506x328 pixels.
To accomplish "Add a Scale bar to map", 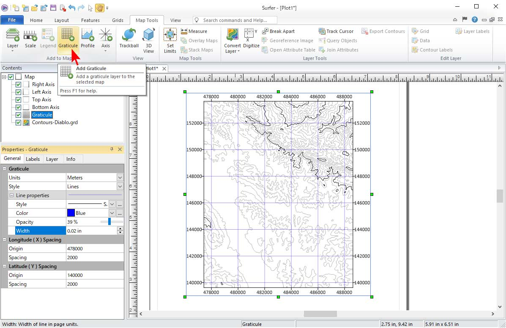I will click(x=30, y=38).
